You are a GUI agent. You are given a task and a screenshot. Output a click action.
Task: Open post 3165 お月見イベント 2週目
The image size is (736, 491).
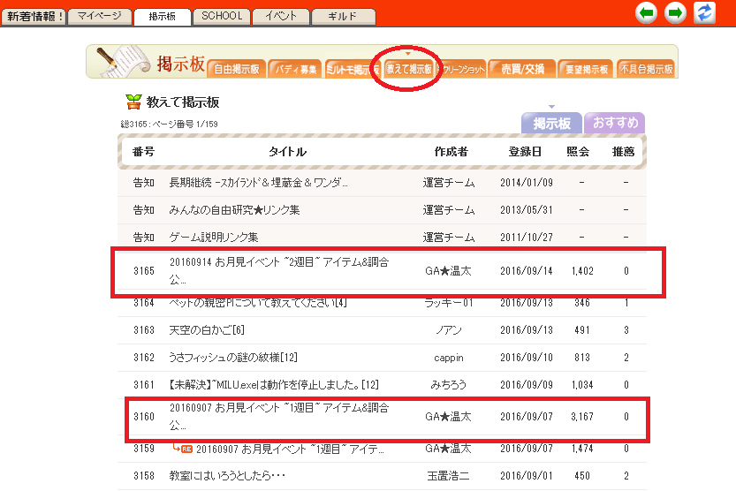click(x=278, y=270)
